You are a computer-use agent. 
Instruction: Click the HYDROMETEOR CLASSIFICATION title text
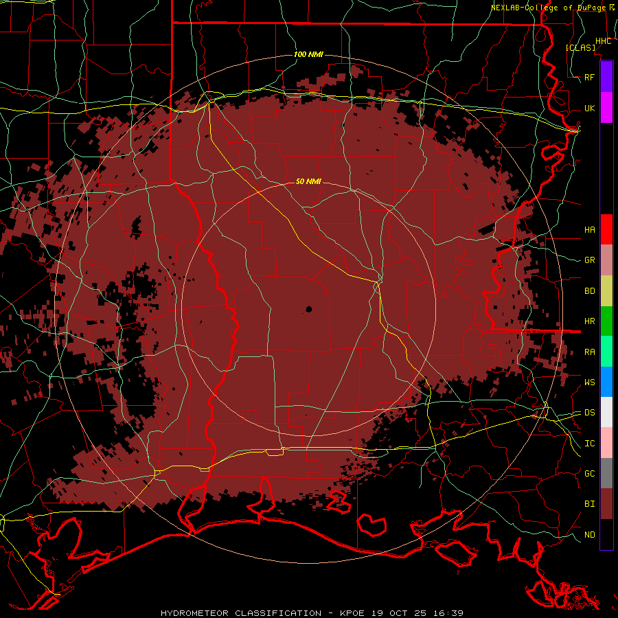point(241,613)
